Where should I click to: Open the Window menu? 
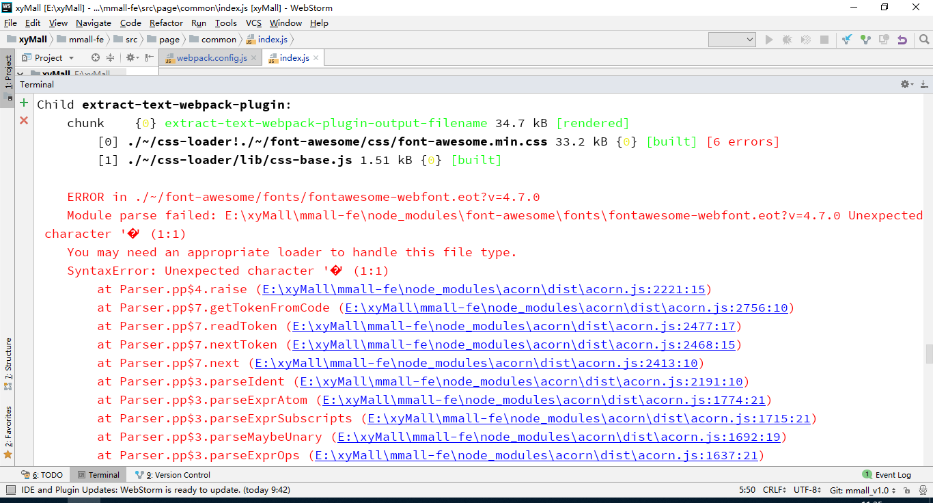pos(286,23)
